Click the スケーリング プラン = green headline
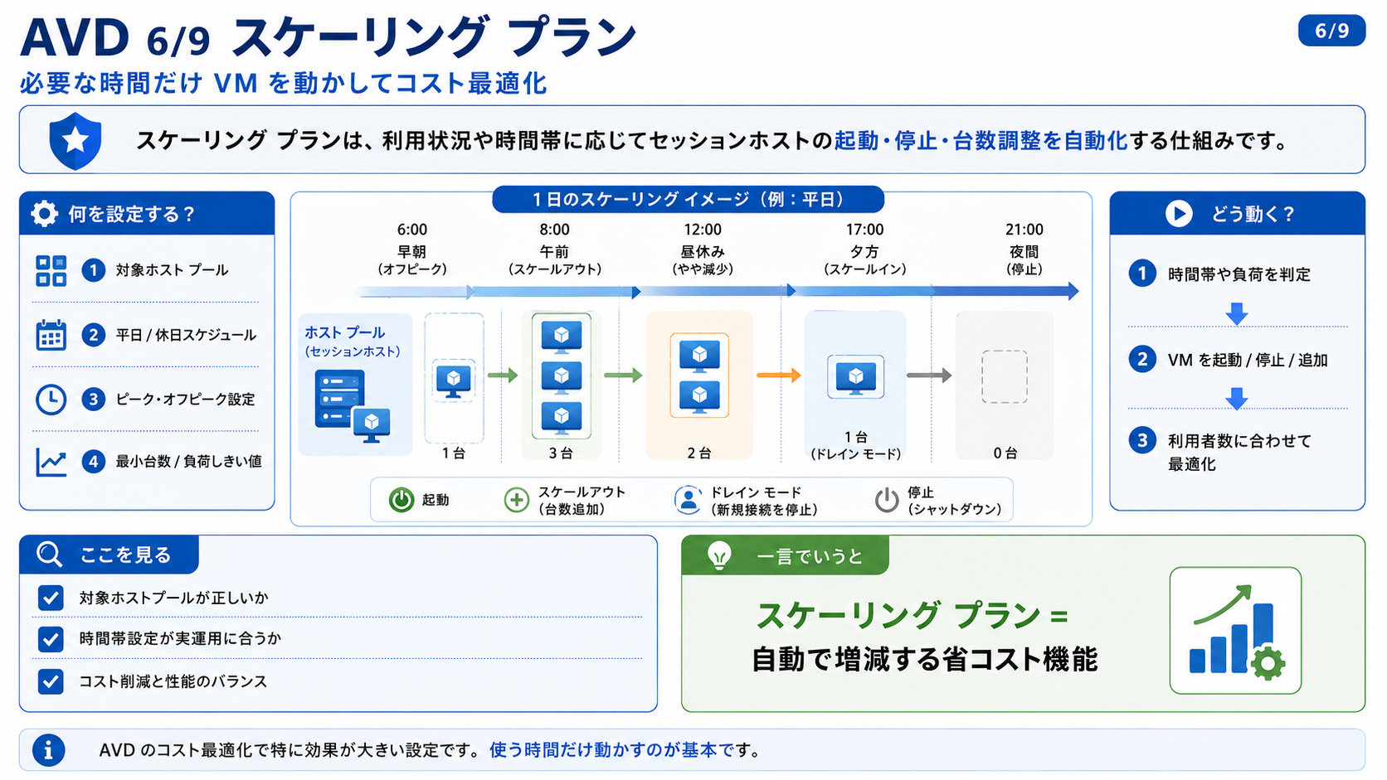Image resolution: width=1387 pixels, height=780 pixels. [x=912, y=616]
